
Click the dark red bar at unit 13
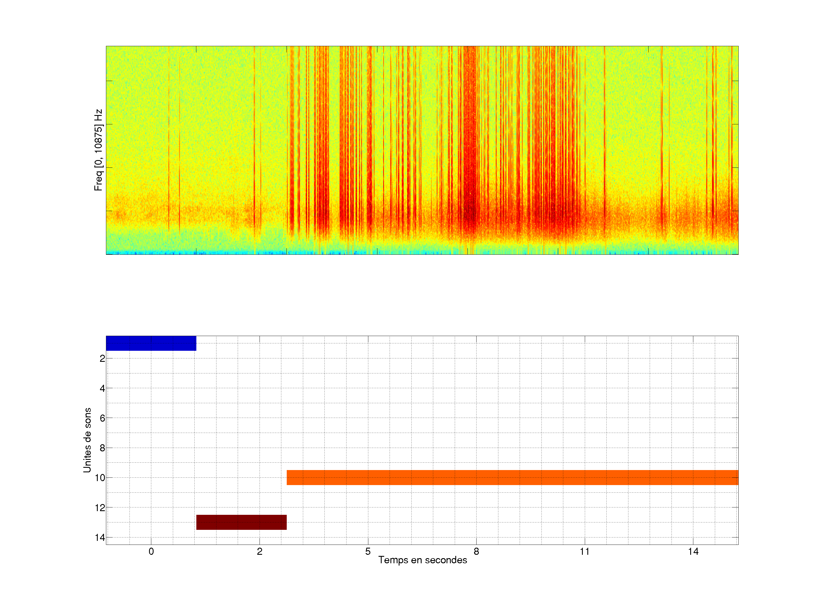(241, 522)
